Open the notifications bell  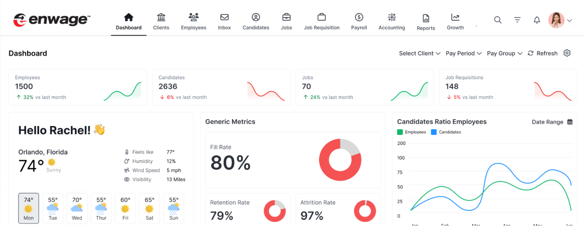coord(537,20)
